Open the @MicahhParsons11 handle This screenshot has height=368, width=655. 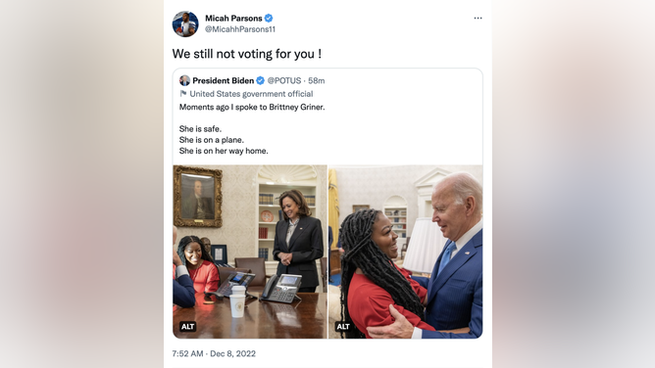(x=240, y=29)
